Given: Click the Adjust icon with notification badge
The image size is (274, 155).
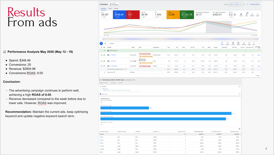Looking at the screenshot, I should [x=247, y=14].
